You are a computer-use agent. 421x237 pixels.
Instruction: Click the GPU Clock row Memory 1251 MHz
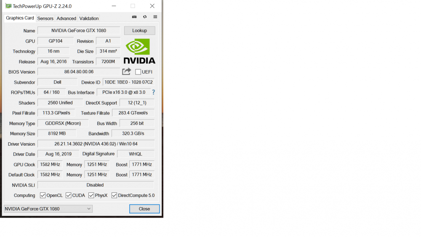(97, 165)
